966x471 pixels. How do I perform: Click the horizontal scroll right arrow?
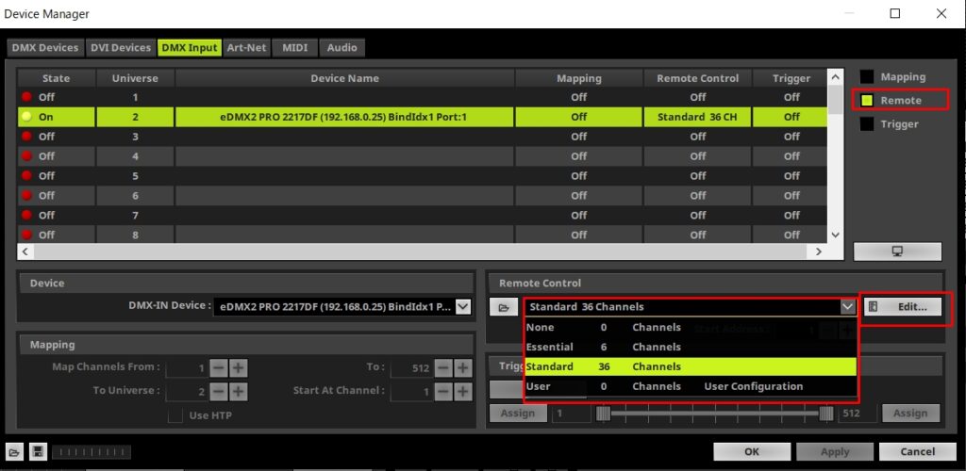[819, 252]
